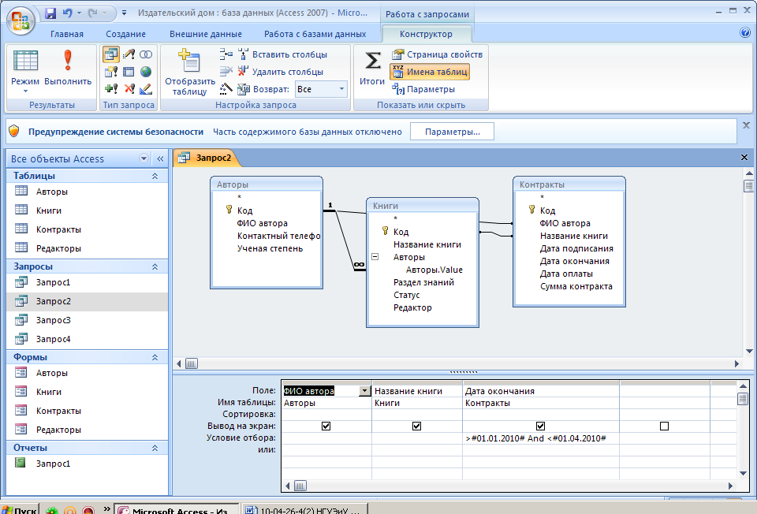Switch to the Внешние данные tab
Image resolution: width=757 pixels, height=514 pixels.
point(206,34)
